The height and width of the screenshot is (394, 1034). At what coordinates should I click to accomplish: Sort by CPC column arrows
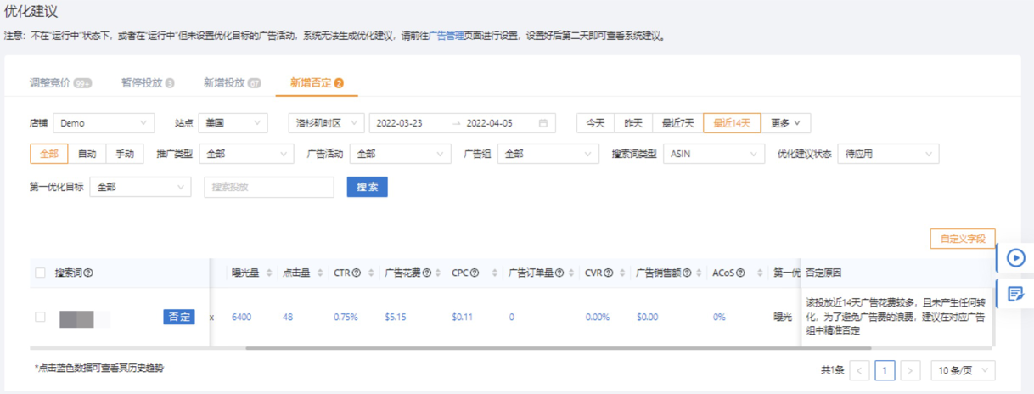[494, 273]
